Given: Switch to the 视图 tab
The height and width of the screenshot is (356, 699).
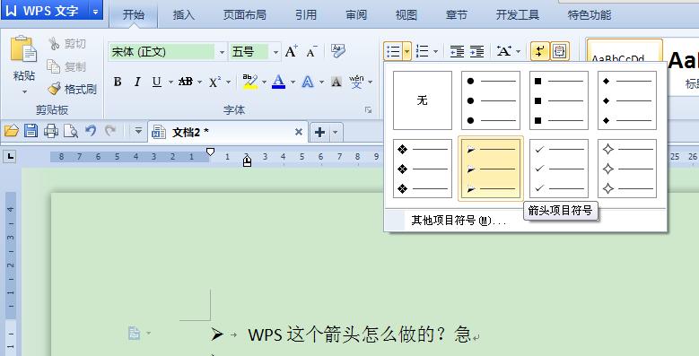Looking at the screenshot, I should tap(406, 14).
